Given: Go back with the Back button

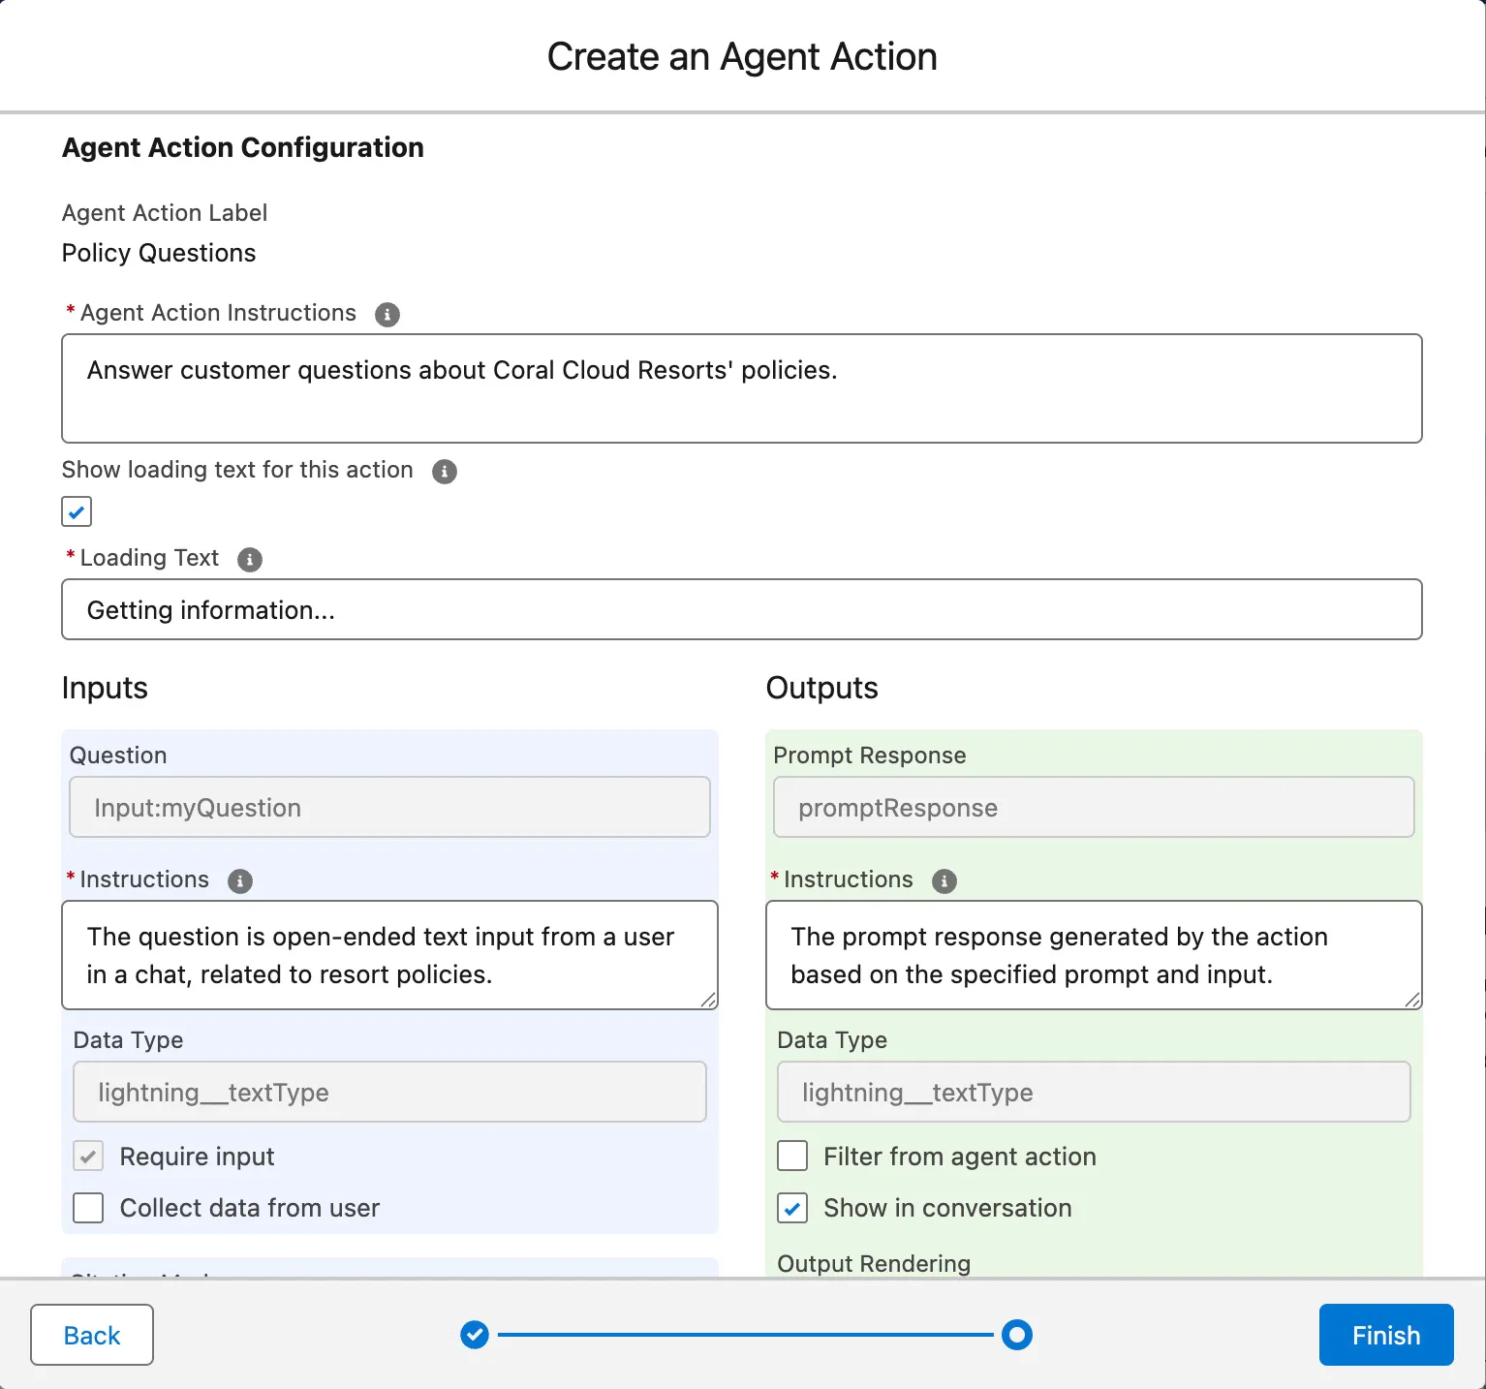Looking at the screenshot, I should coord(92,1335).
